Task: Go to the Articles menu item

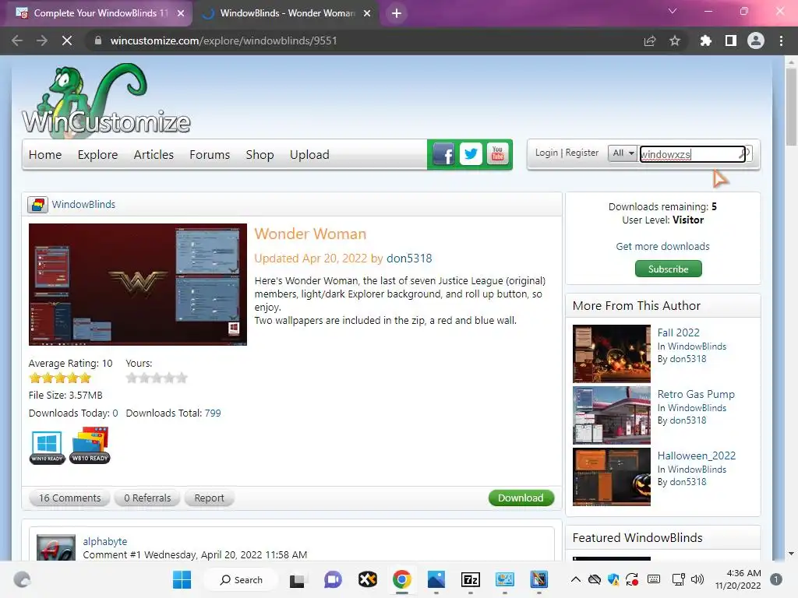Action: (x=154, y=155)
